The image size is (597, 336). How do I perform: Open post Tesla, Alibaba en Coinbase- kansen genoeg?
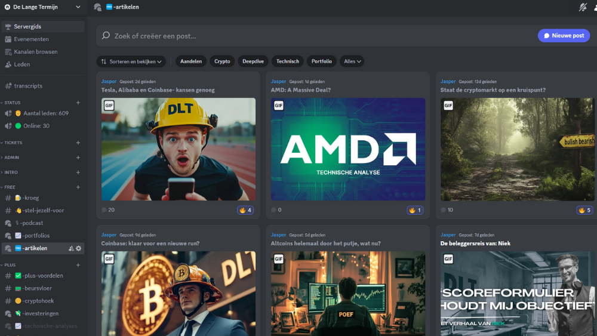coord(158,90)
